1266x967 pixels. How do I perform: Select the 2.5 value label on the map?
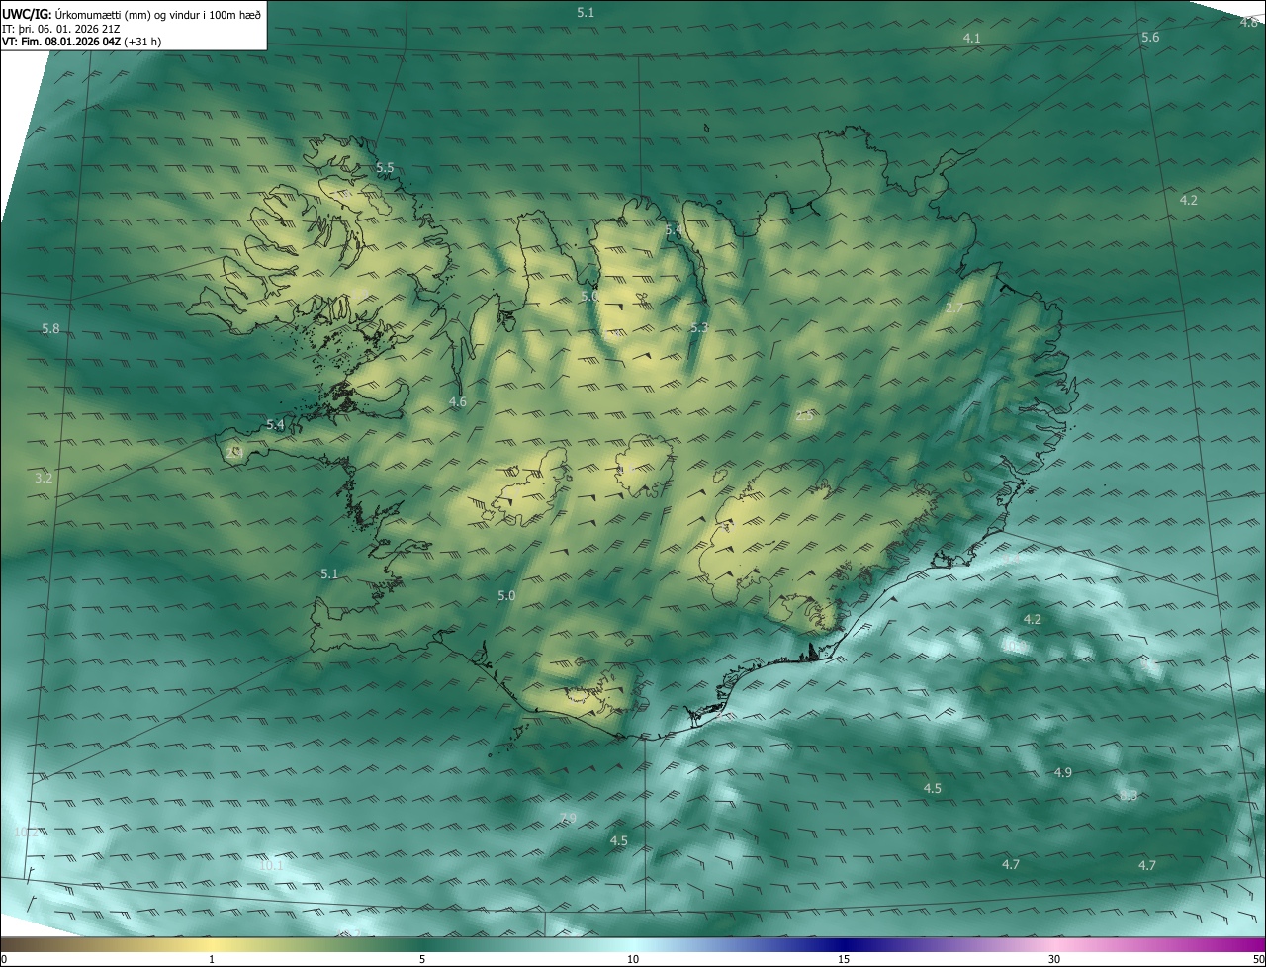click(x=804, y=416)
